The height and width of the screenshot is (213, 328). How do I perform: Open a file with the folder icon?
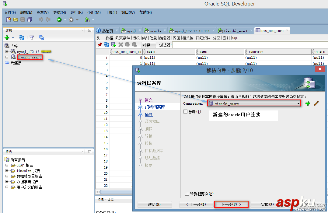[x=16, y=20]
